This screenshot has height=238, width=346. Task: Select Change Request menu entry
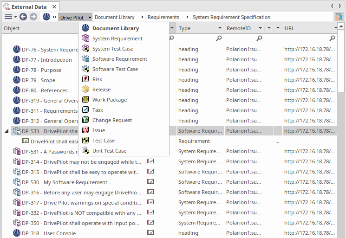[124, 120]
